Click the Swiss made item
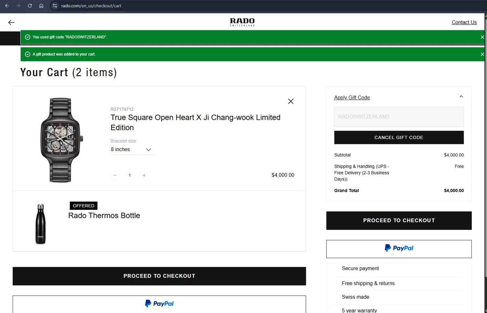Image resolution: width=487 pixels, height=313 pixels. [356, 297]
